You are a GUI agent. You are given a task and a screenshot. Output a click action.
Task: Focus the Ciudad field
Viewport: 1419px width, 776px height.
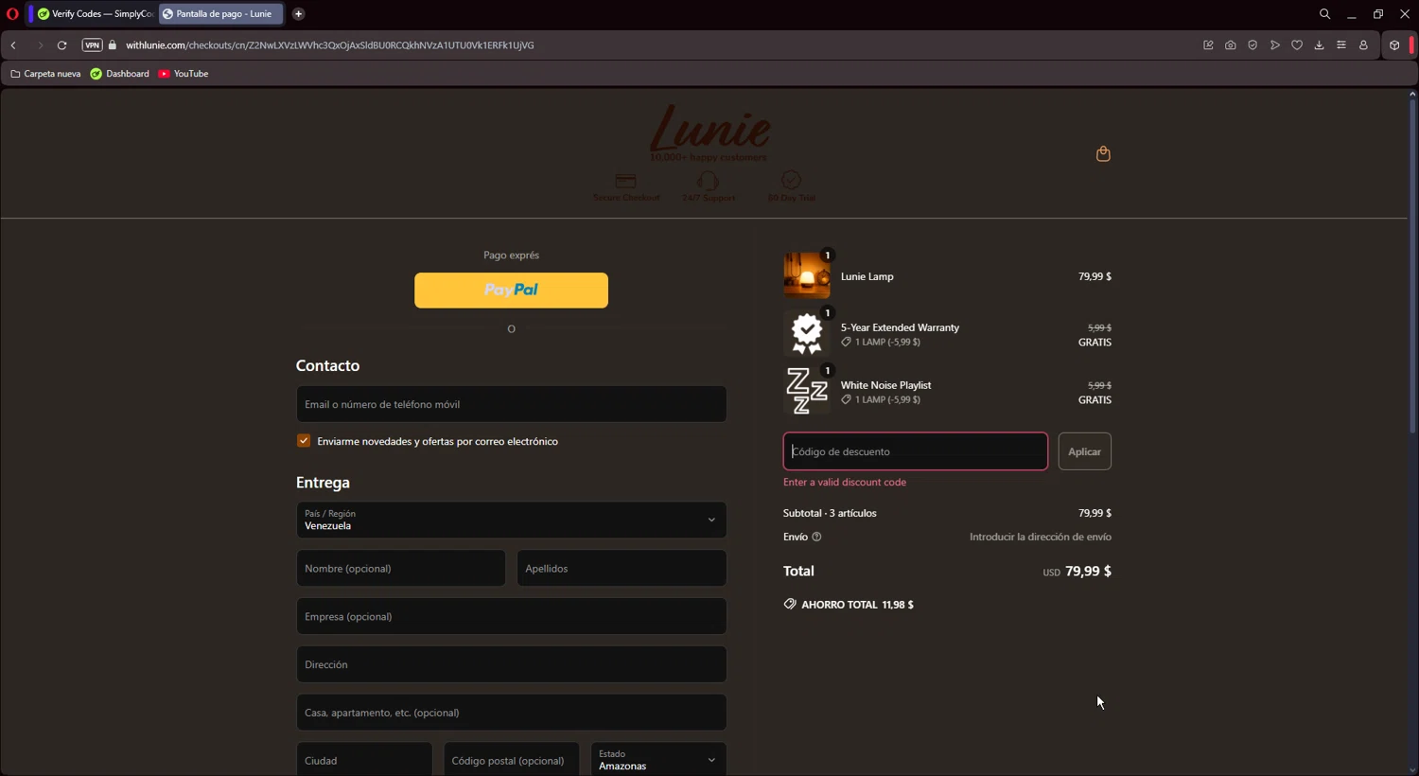pyautogui.click(x=364, y=760)
